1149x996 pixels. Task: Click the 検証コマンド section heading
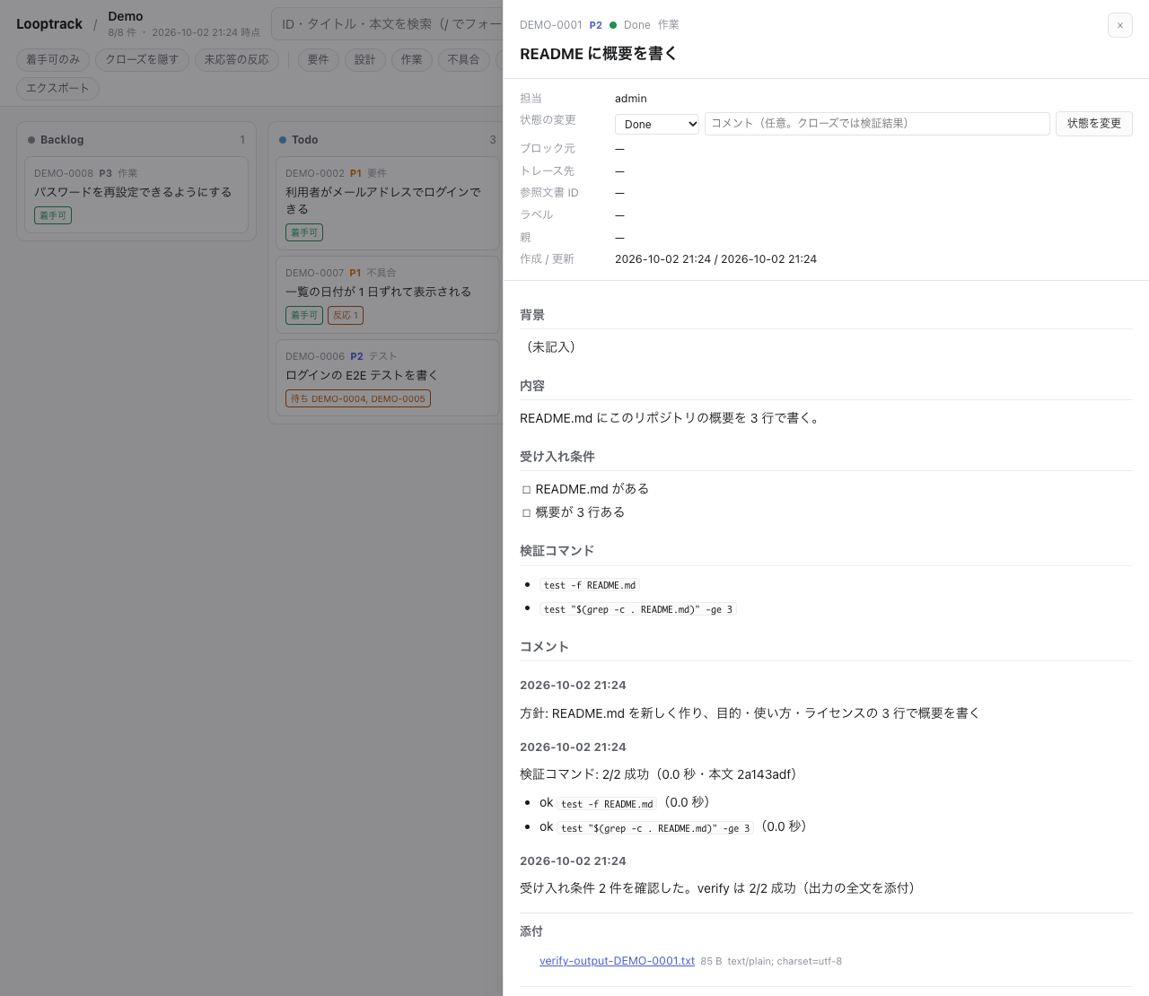point(557,551)
